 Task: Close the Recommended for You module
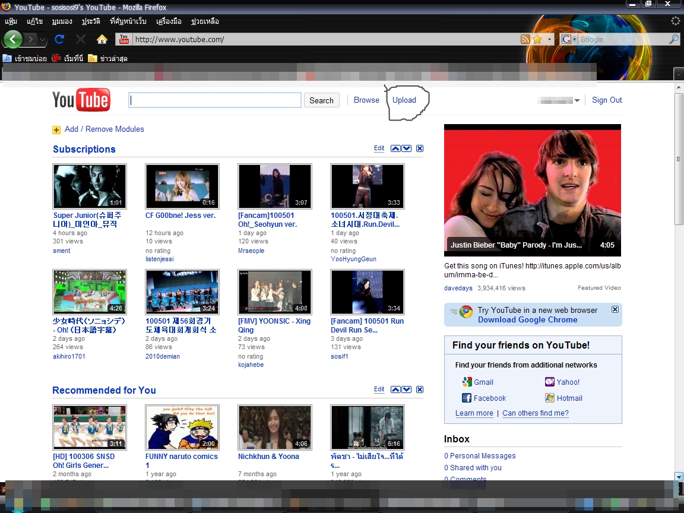tap(420, 389)
